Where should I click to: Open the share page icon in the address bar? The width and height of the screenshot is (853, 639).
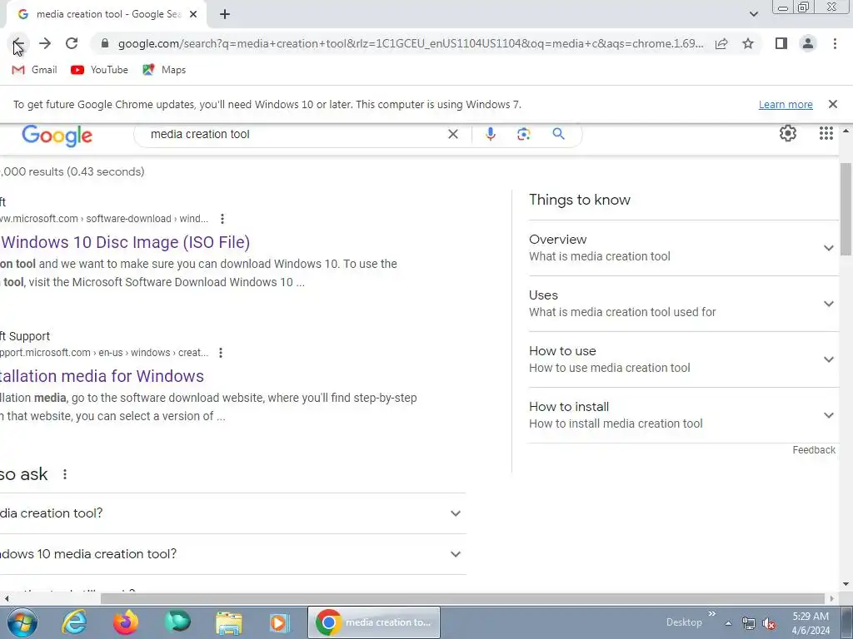(x=721, y=43)
